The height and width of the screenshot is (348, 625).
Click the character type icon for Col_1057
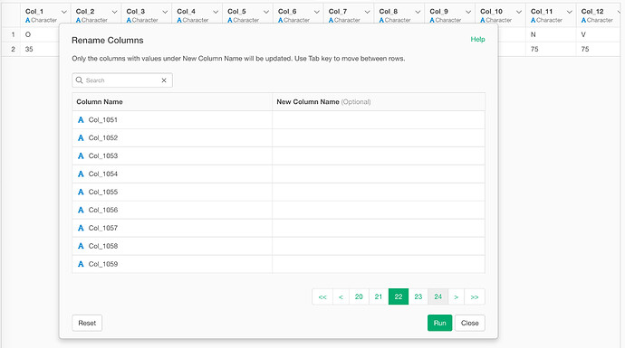click(x=81, y=228)
